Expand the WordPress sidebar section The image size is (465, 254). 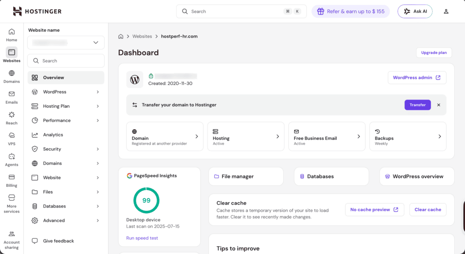[66, 92]
